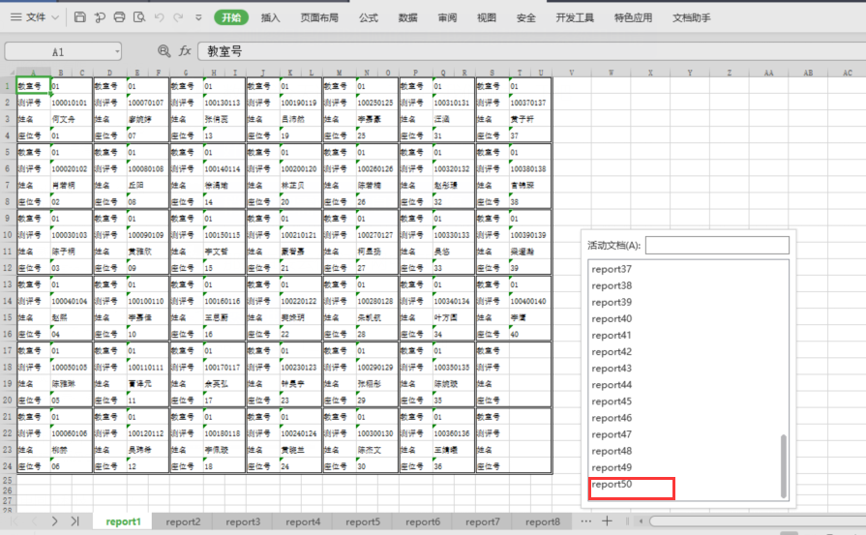Click the Redo arrow icon
The height and width of the screenshot is (535, 866).
[179, 17]
